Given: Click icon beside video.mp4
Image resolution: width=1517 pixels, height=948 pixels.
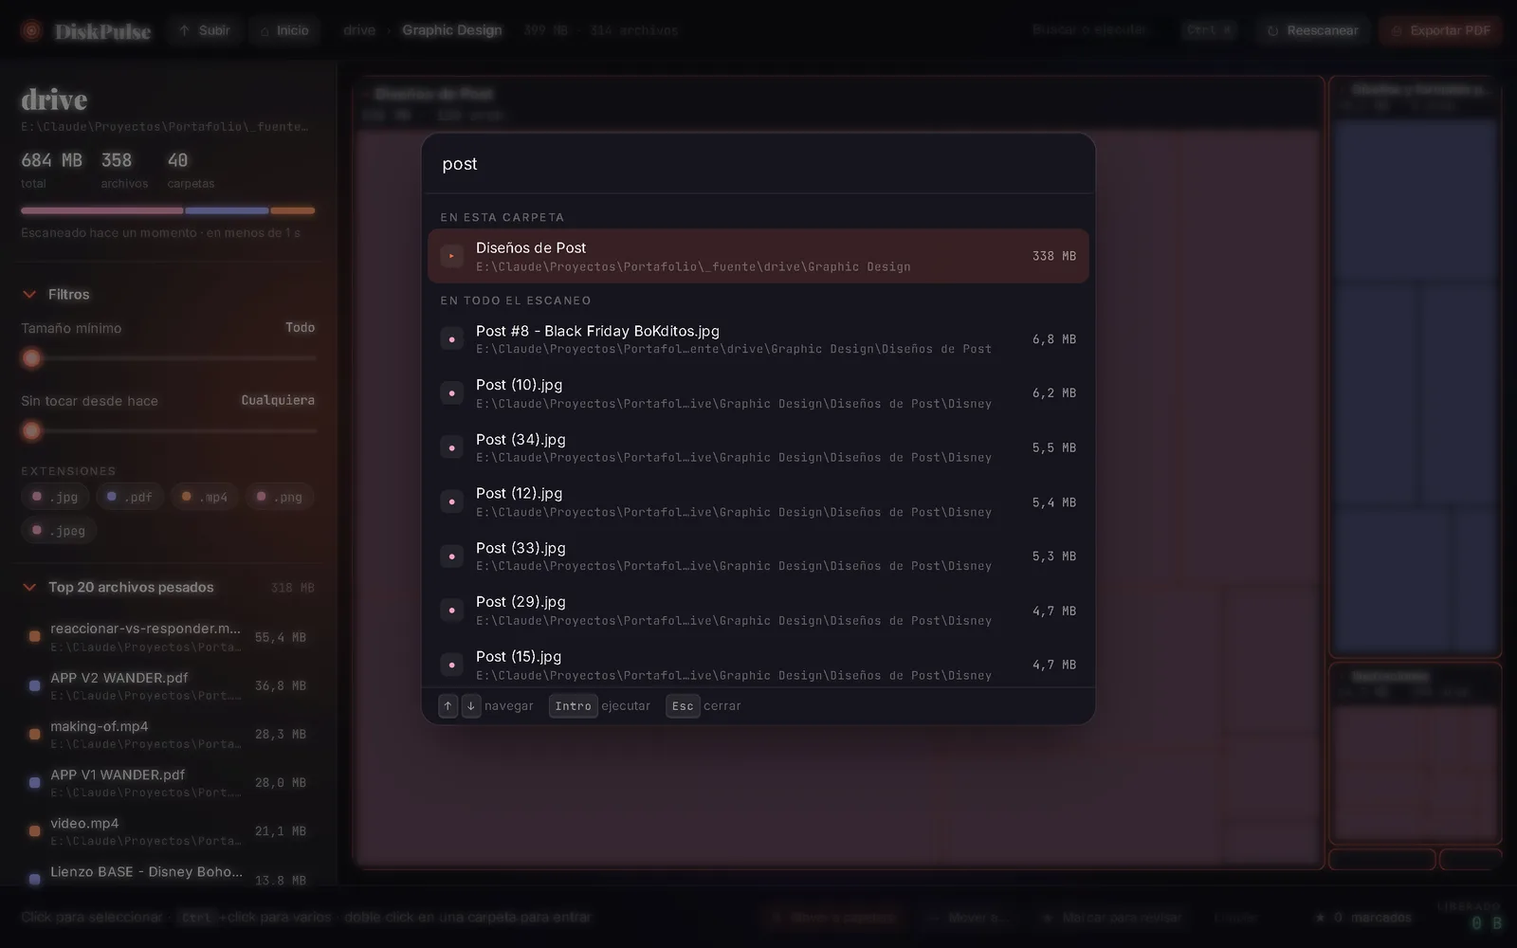Looking at the screenshot, I should [x=35, y=831].
